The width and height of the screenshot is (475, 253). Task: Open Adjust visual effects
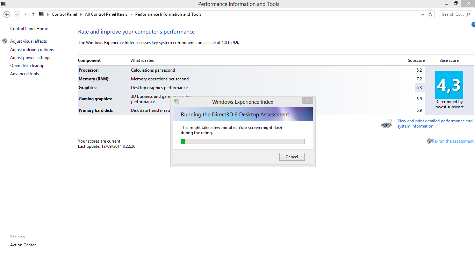coord(28,41)
